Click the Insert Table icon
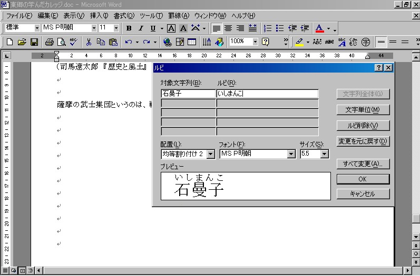 pyautogui.click(x=192, y=42)
